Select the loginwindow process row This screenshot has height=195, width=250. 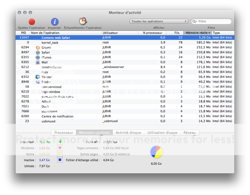pos(125,92)
